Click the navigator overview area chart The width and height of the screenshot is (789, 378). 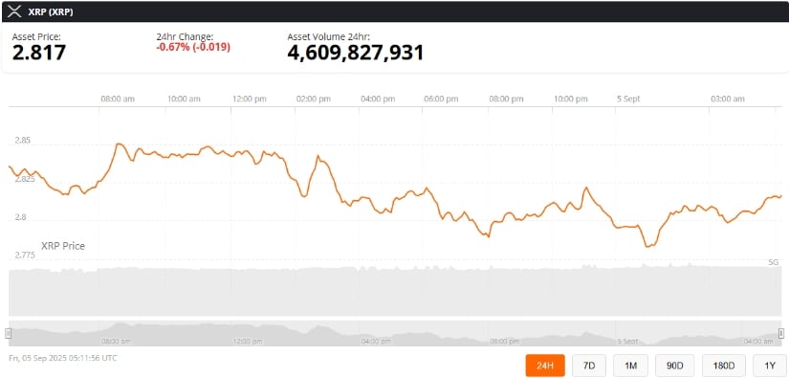(x=394, y=333)
